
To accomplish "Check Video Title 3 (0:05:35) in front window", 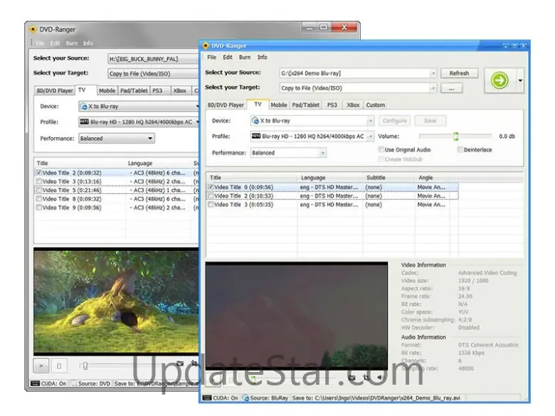I will (211, 205).
